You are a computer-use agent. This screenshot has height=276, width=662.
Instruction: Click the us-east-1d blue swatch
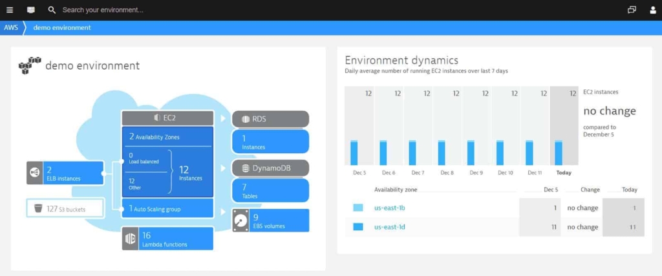(x=358, y=227)
